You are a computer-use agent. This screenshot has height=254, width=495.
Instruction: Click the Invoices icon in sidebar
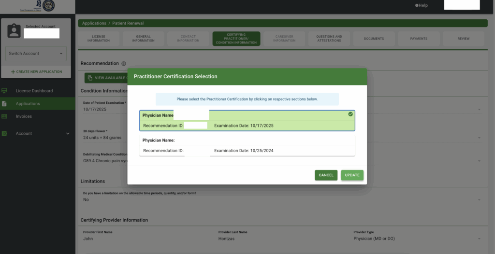tap(5, 116)
